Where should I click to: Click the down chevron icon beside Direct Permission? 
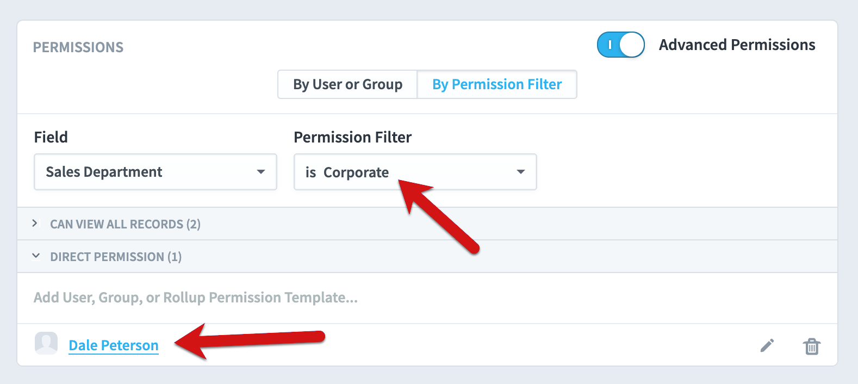tap(36, 256)
